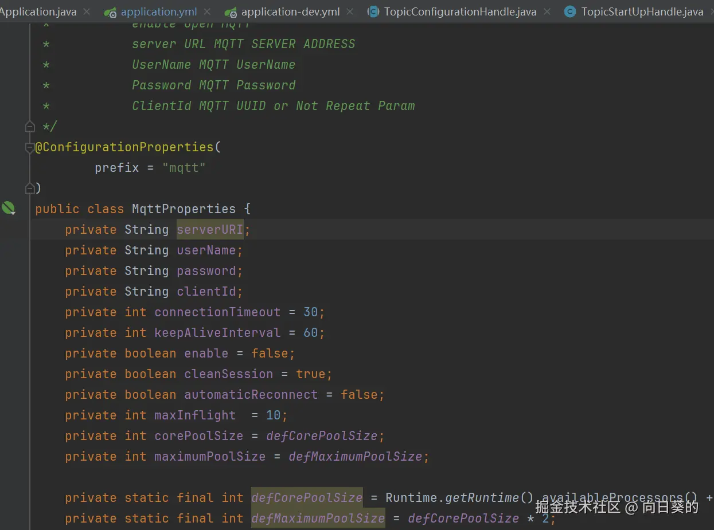Screen dimensions: 714x530
Task: Click the value 60 of keepAliveInterval
Action: pyautogui.click(x=311, y=333)
